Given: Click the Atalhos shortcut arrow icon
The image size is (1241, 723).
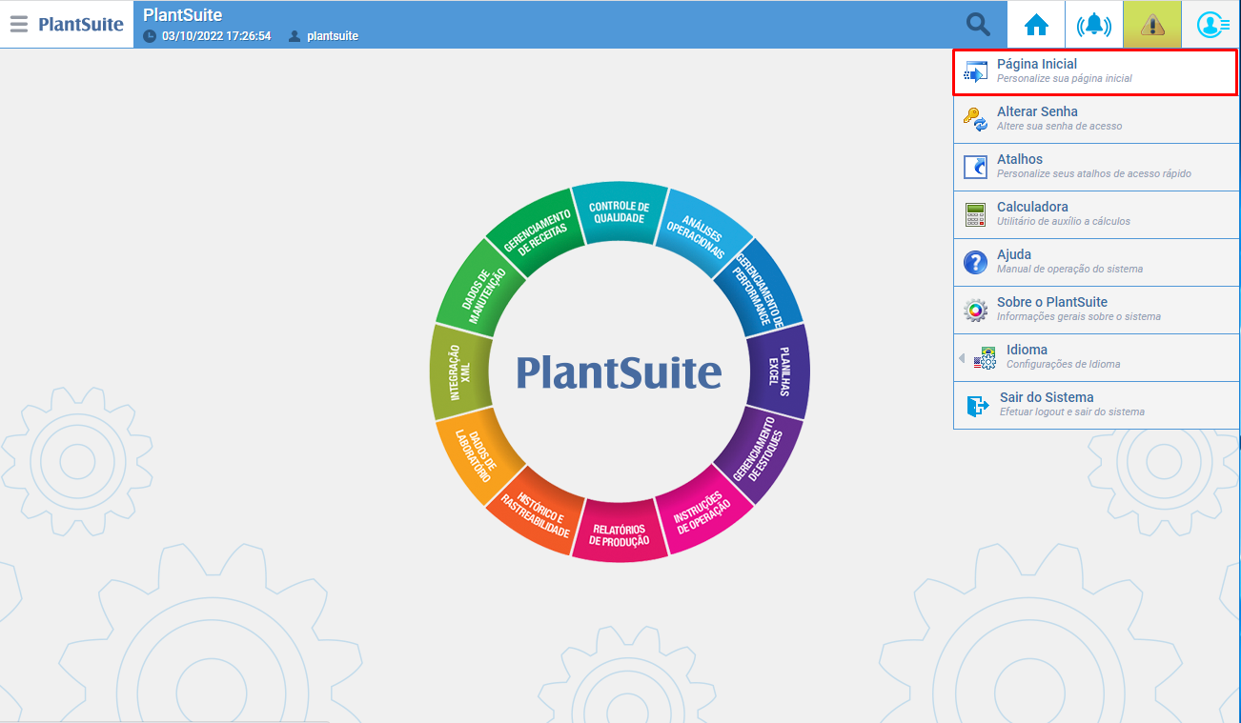Looking at the screenshot, I should click(x=976, y=168).
